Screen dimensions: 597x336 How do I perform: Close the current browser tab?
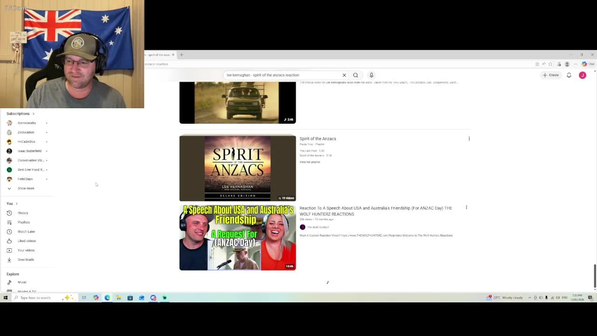click(x=173, y=55)
